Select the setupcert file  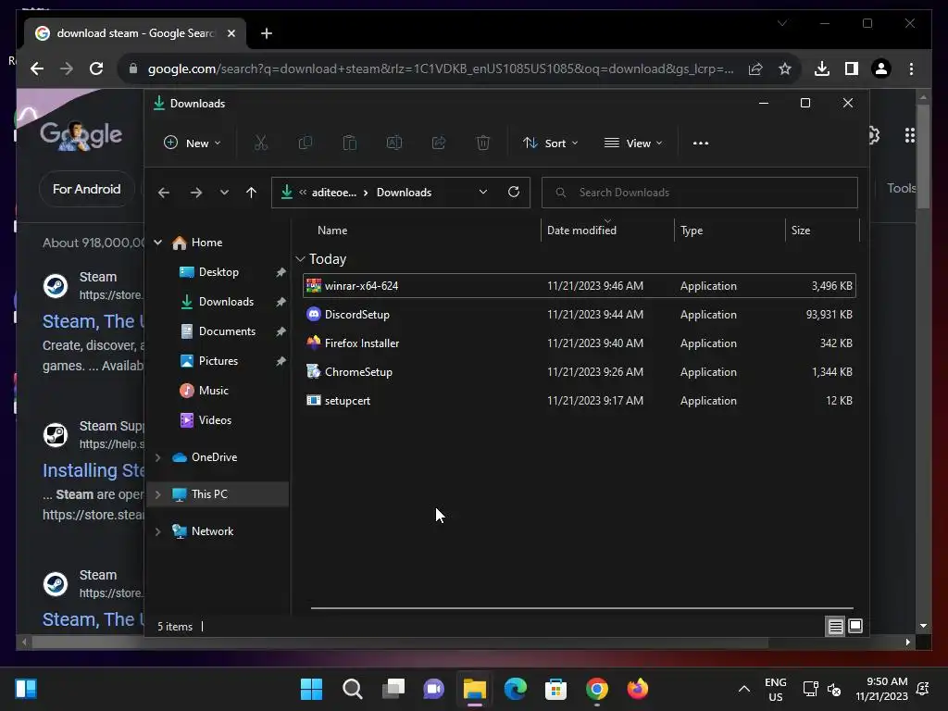point(580,401)
